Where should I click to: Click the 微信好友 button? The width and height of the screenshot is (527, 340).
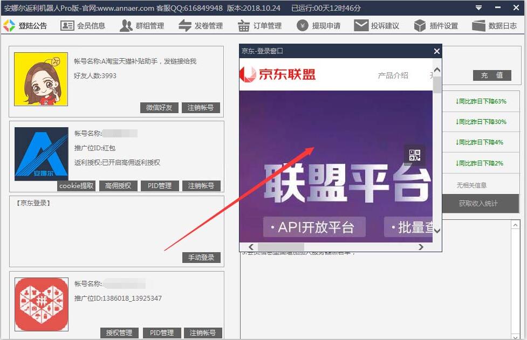pos(159,107)
